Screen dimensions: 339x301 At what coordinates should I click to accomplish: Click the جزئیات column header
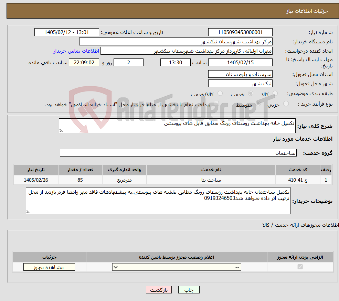tap(49, 257)
